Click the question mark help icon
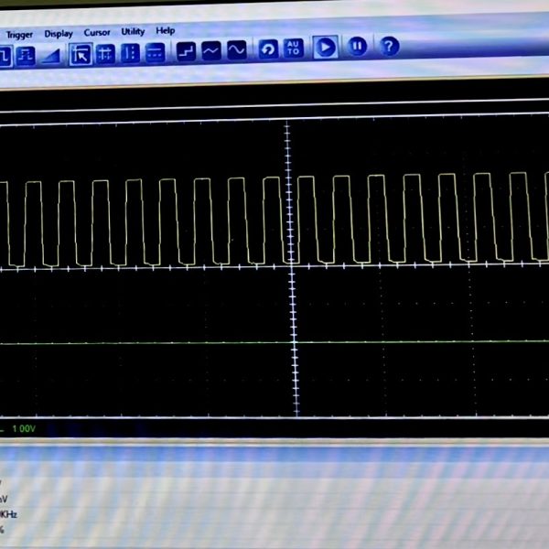Screen dimensions: 549x549 (x=390, y=46)
